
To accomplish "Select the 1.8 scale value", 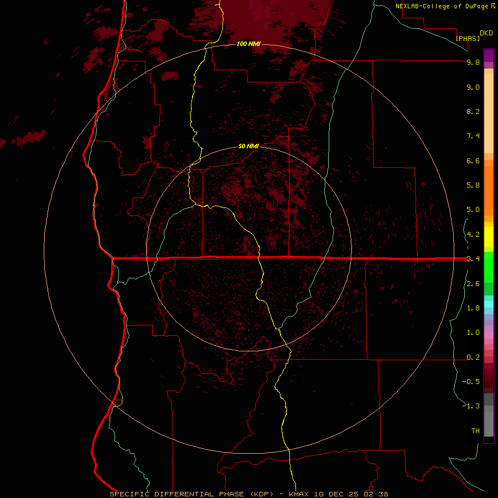I will pyautogui.click(x=473, y=308).
